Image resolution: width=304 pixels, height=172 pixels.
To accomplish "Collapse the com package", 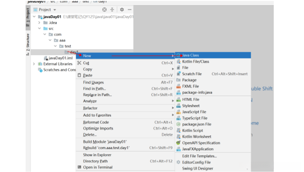I will 45,34.
